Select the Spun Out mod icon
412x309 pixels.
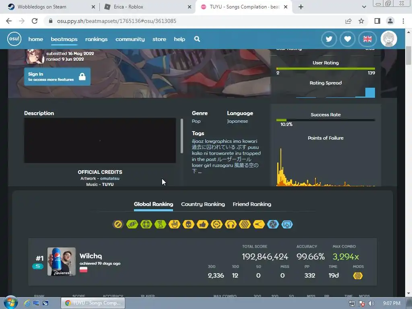[273, 225]
